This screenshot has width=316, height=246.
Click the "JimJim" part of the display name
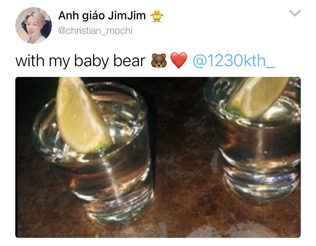point(127,16)
